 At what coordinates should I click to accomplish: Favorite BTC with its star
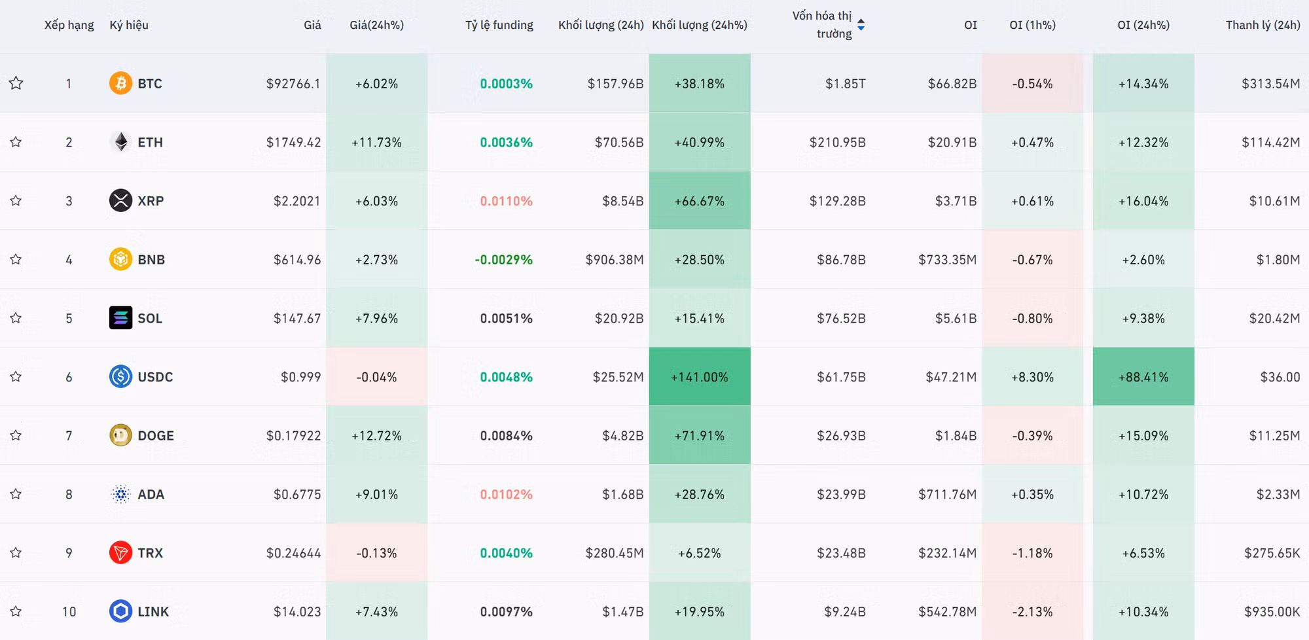pyautogui.click(x=16, y=83)
